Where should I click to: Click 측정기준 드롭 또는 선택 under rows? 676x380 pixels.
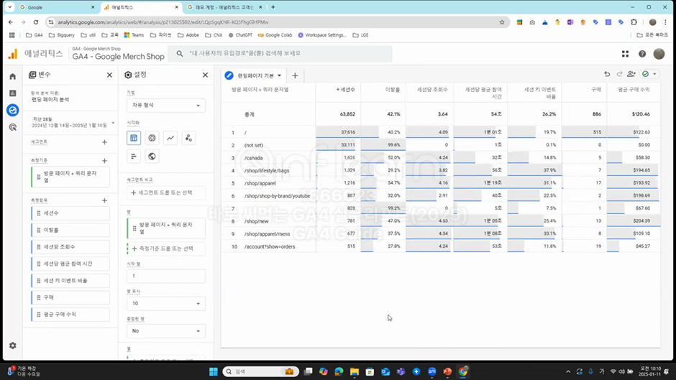[166, 249]
